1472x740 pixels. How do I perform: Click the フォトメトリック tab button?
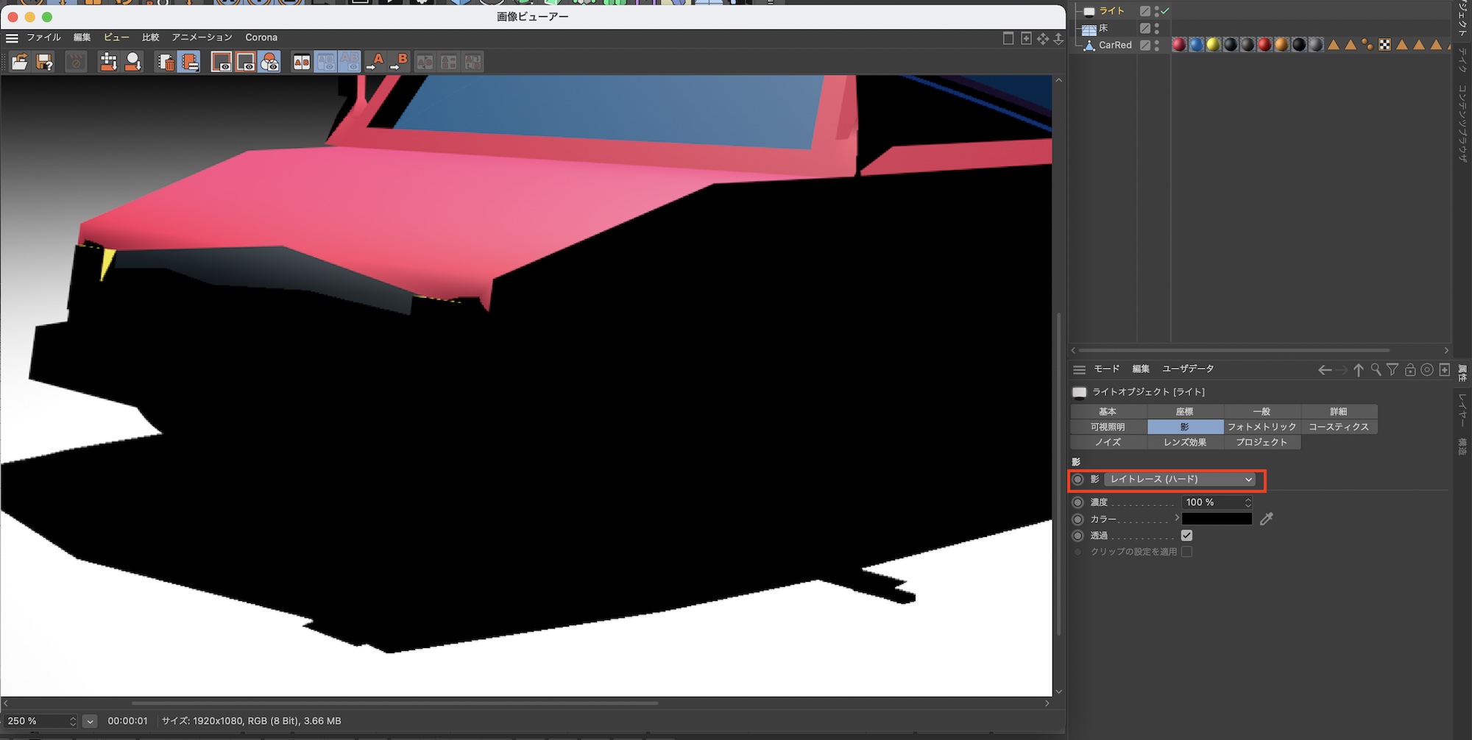[x=1262, y=427]
